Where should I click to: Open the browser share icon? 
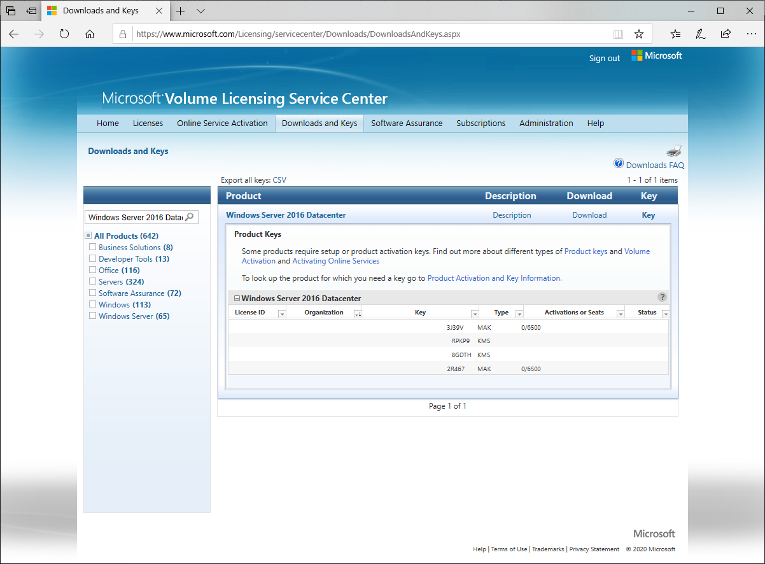point(726,34)
